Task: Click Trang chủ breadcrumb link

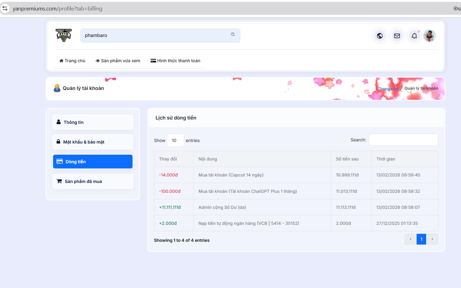Action: click(388, 89)
